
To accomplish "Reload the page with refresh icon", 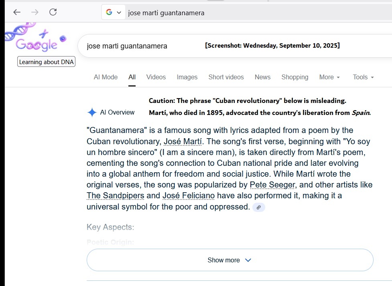I will [53, 12].
